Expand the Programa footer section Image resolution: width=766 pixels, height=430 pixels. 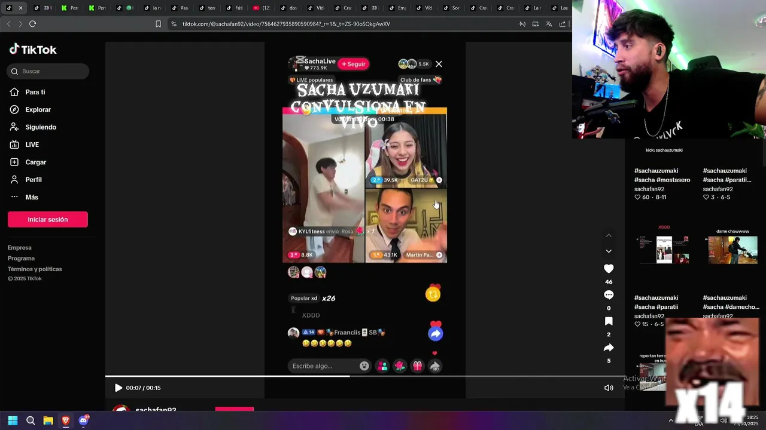[x=21, y=258]
